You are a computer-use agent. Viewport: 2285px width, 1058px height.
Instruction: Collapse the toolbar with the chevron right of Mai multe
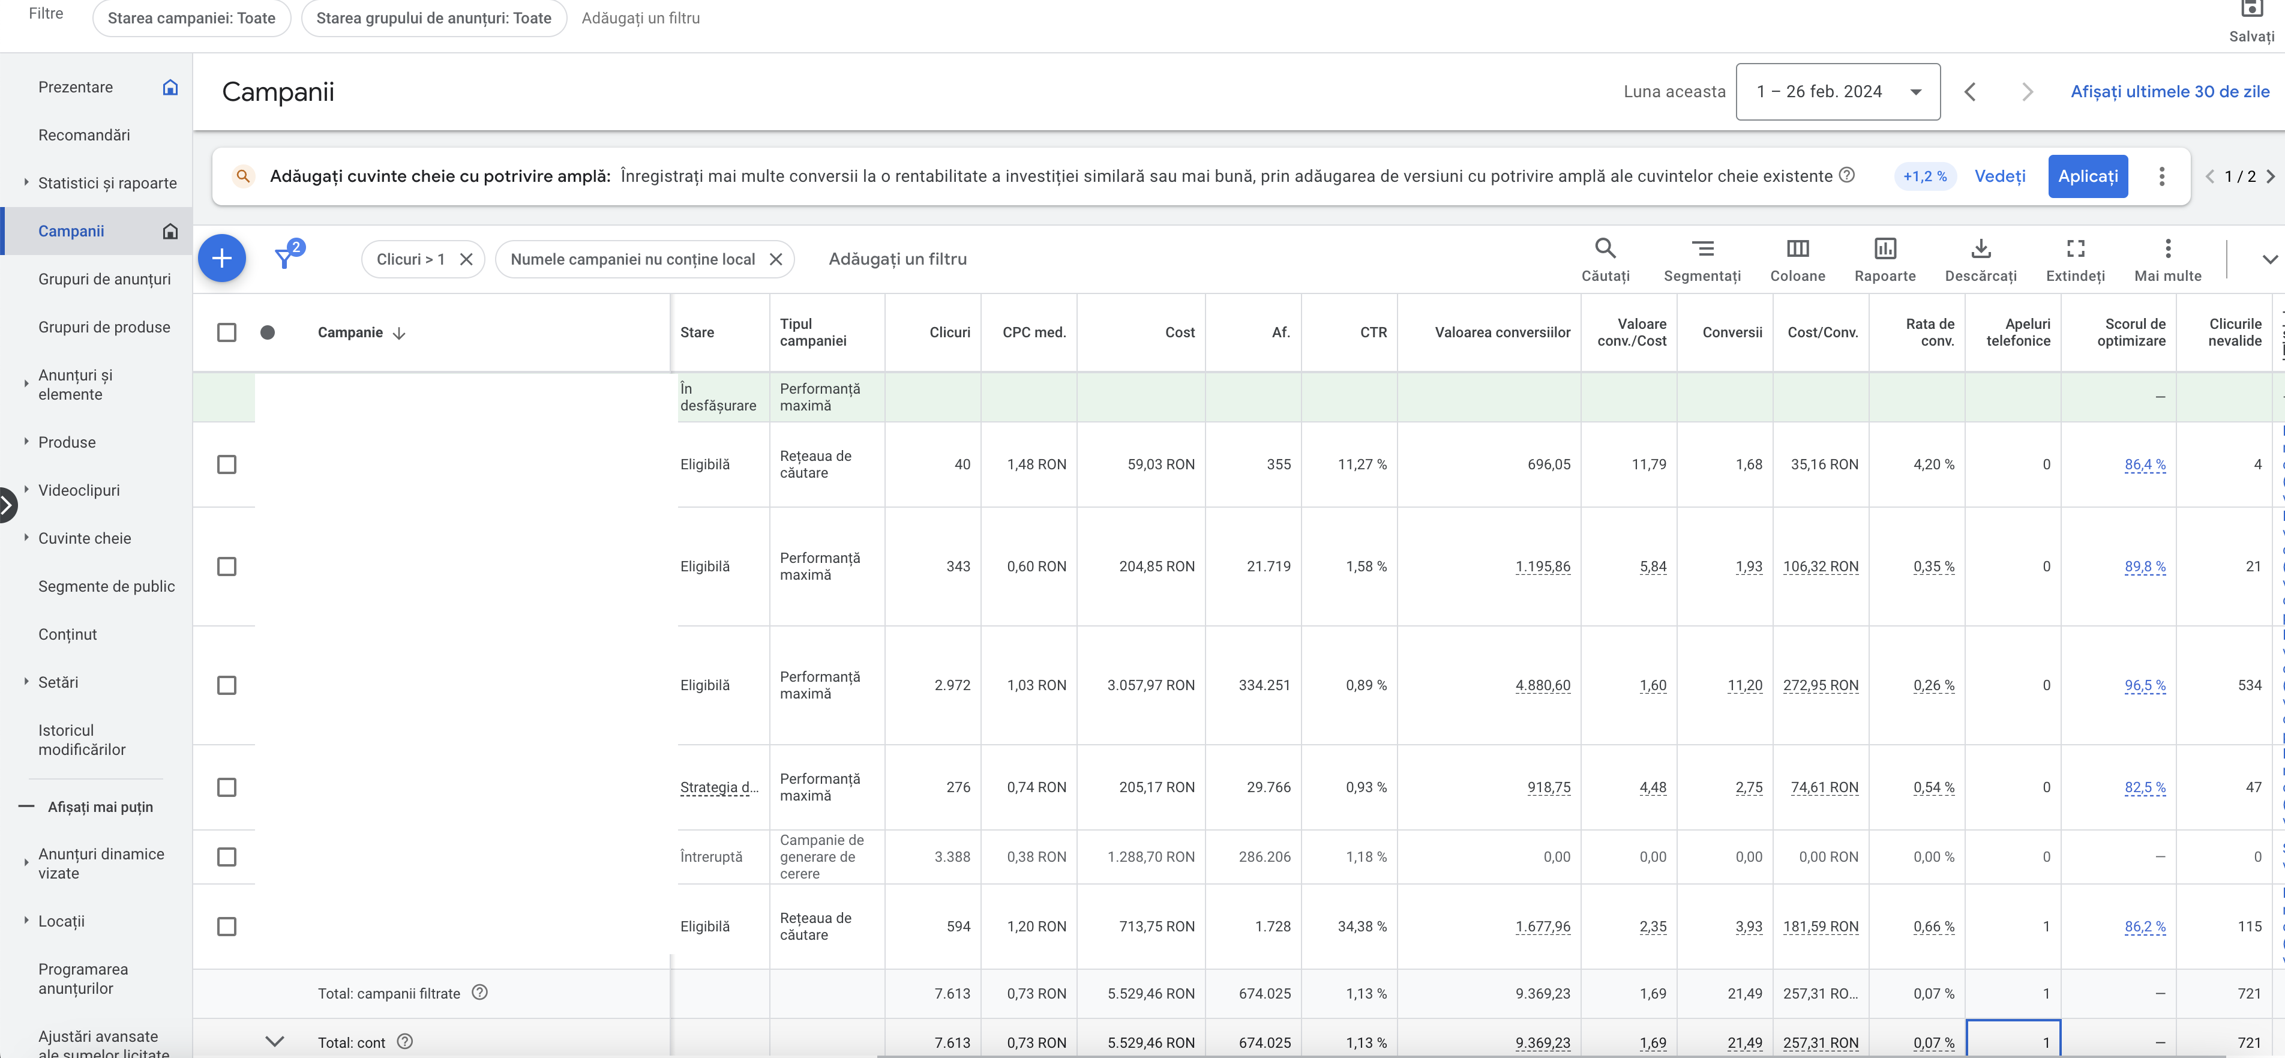[x=2269, y=259]
